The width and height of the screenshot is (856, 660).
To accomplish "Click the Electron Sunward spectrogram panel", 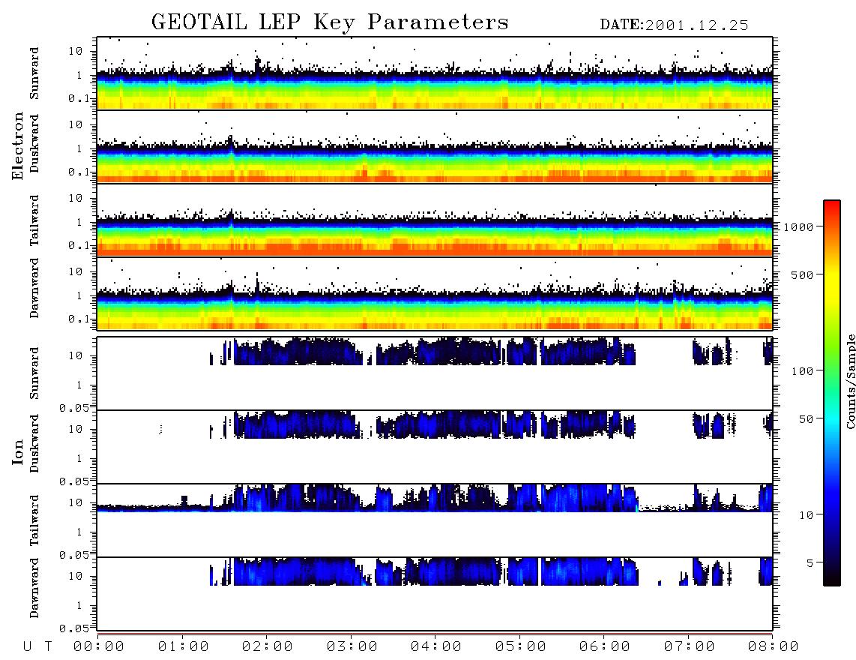I will (435, 73).
